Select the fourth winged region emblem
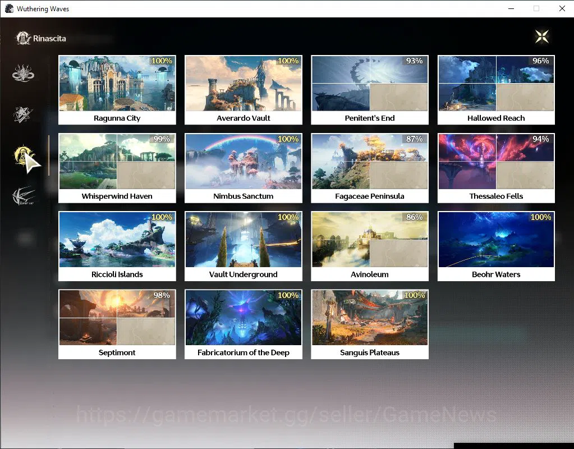Screen dimensions: 574x449 (24, 195)
